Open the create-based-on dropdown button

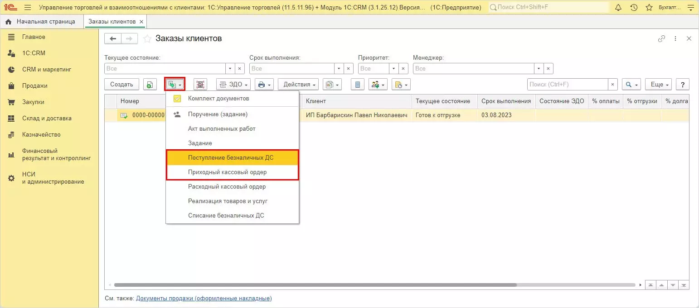point(175,85)
